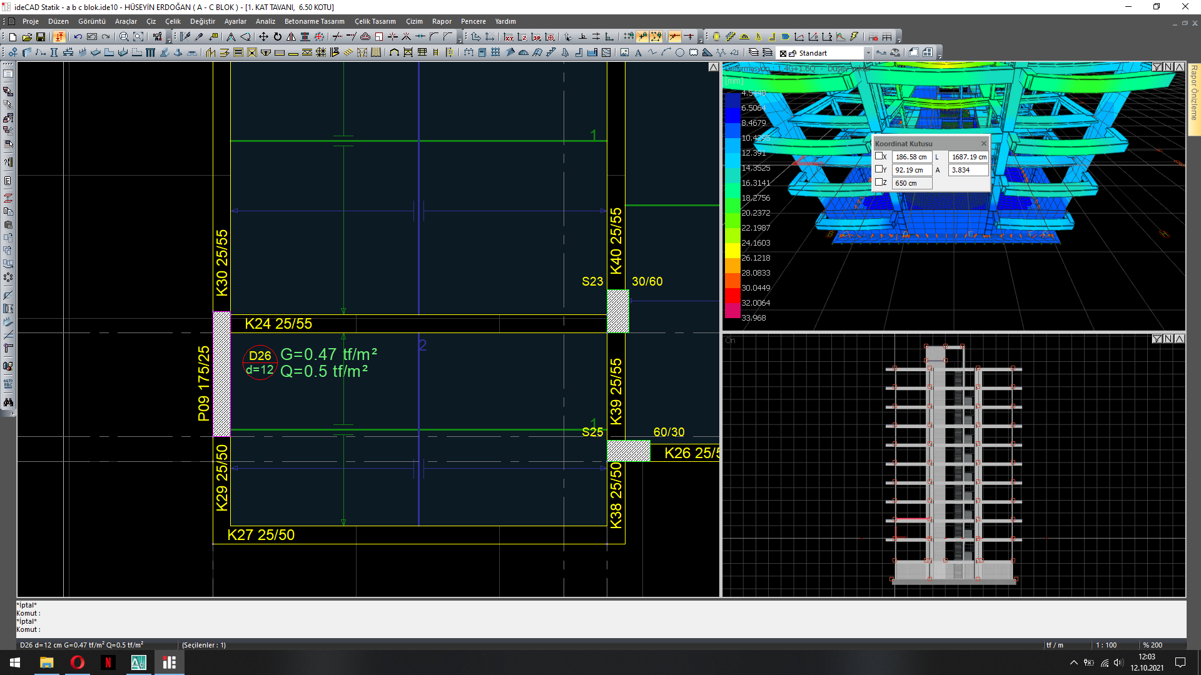Open File Explorer from the taskbar
The image size is (1201, 675).
(47, 662)
